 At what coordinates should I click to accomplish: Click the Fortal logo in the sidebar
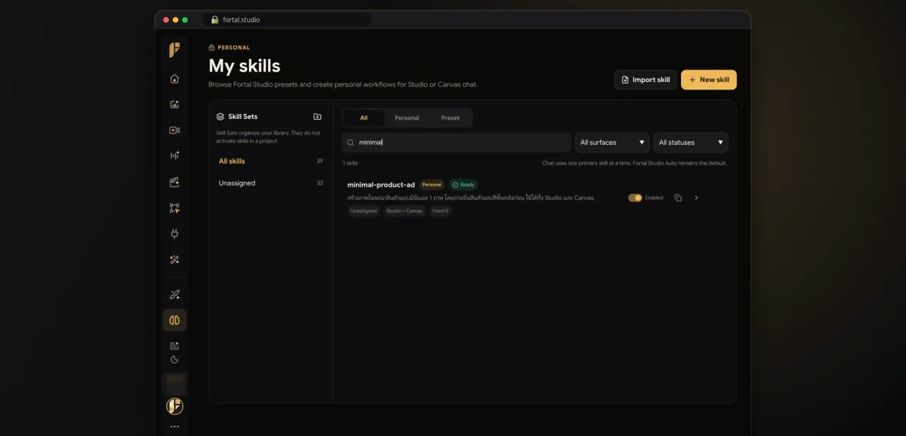174,50
